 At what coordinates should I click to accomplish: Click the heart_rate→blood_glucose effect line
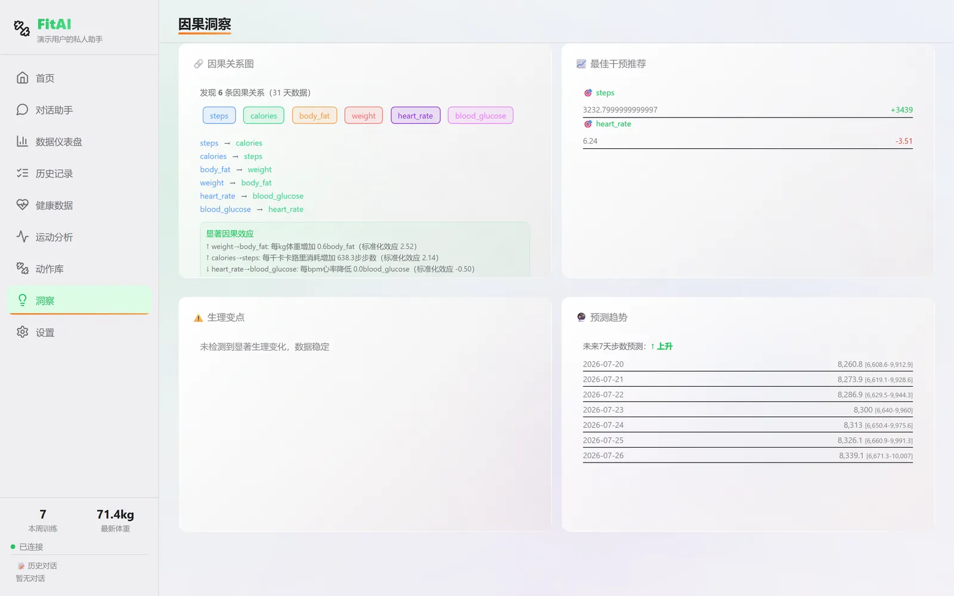pyautogui.click(x=340, y=269)
